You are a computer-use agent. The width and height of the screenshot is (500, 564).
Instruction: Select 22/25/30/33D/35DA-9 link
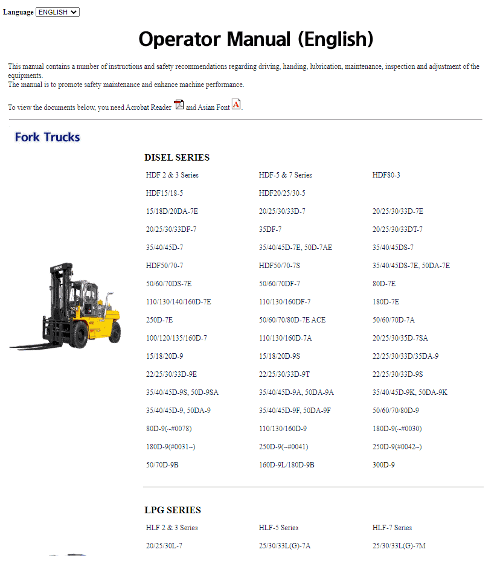[405, 356]
